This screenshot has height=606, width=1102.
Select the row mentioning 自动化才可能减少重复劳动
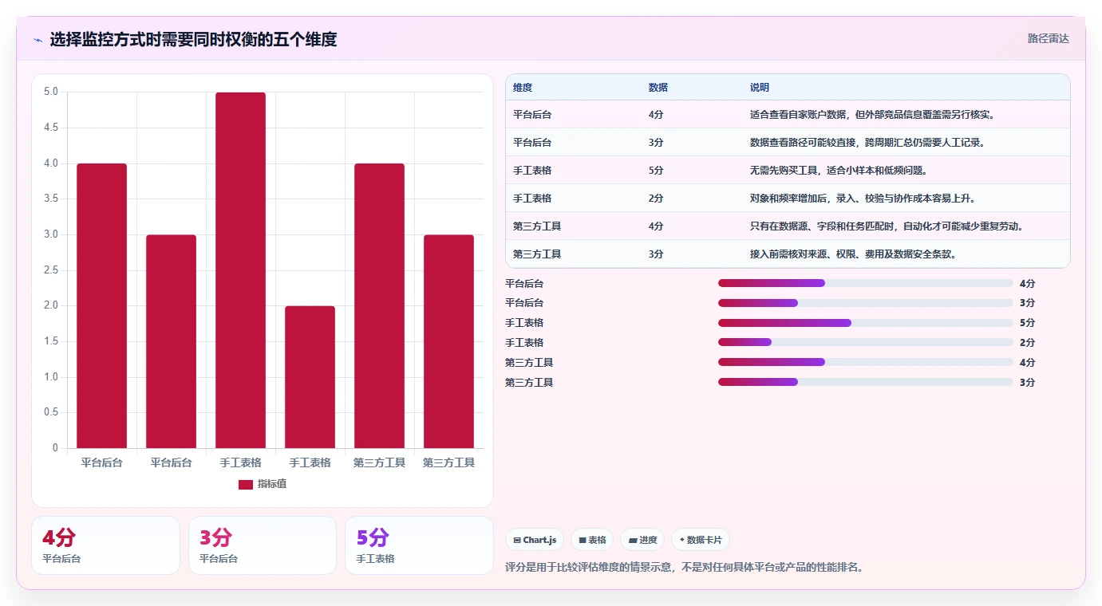tap(788, 226)
